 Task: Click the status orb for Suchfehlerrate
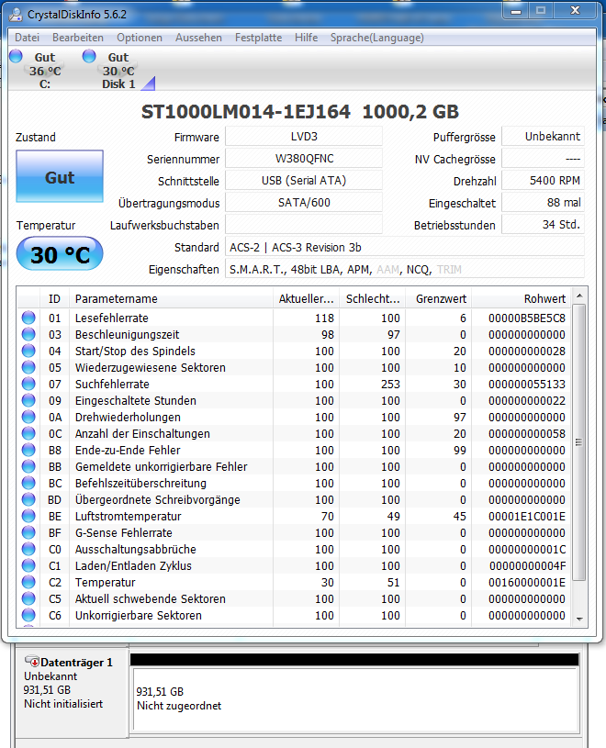(28, 384)
